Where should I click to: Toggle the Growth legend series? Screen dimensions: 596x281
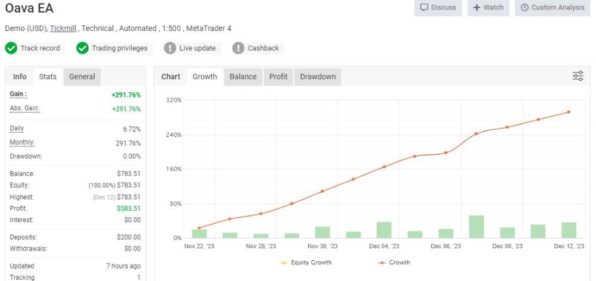pos(394,263)
